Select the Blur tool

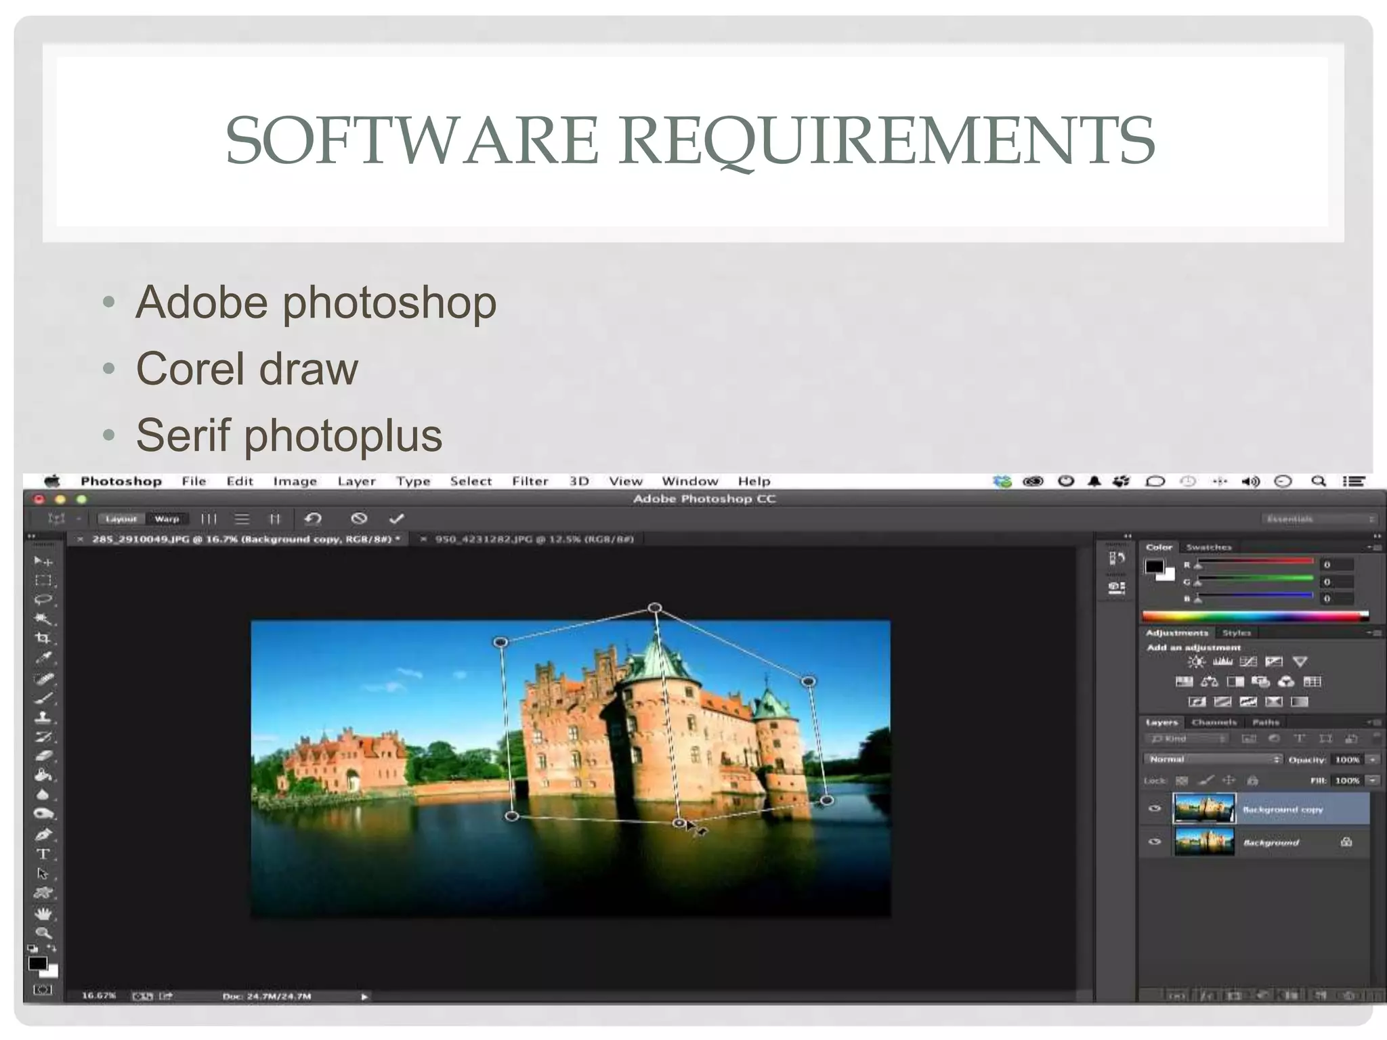pos(43,794)
